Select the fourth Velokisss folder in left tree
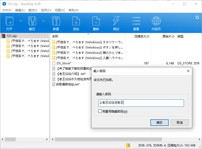 [x=28, y=56]
